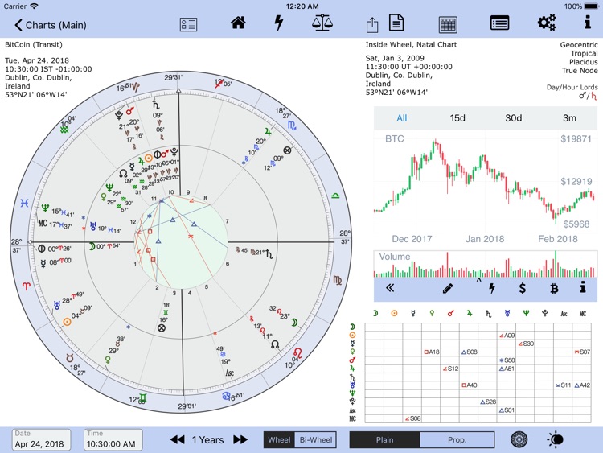Switch to Bitcoin currency icon
The image size is (603, 453).
tap(554, 288)
